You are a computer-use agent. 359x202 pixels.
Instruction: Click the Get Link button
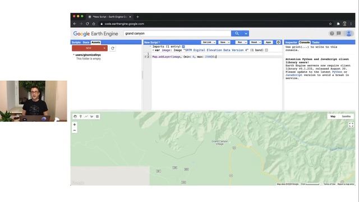coord(207,43)
